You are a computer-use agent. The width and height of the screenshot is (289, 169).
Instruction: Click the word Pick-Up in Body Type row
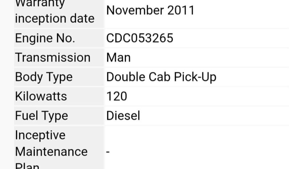click(x=195, y=77)
